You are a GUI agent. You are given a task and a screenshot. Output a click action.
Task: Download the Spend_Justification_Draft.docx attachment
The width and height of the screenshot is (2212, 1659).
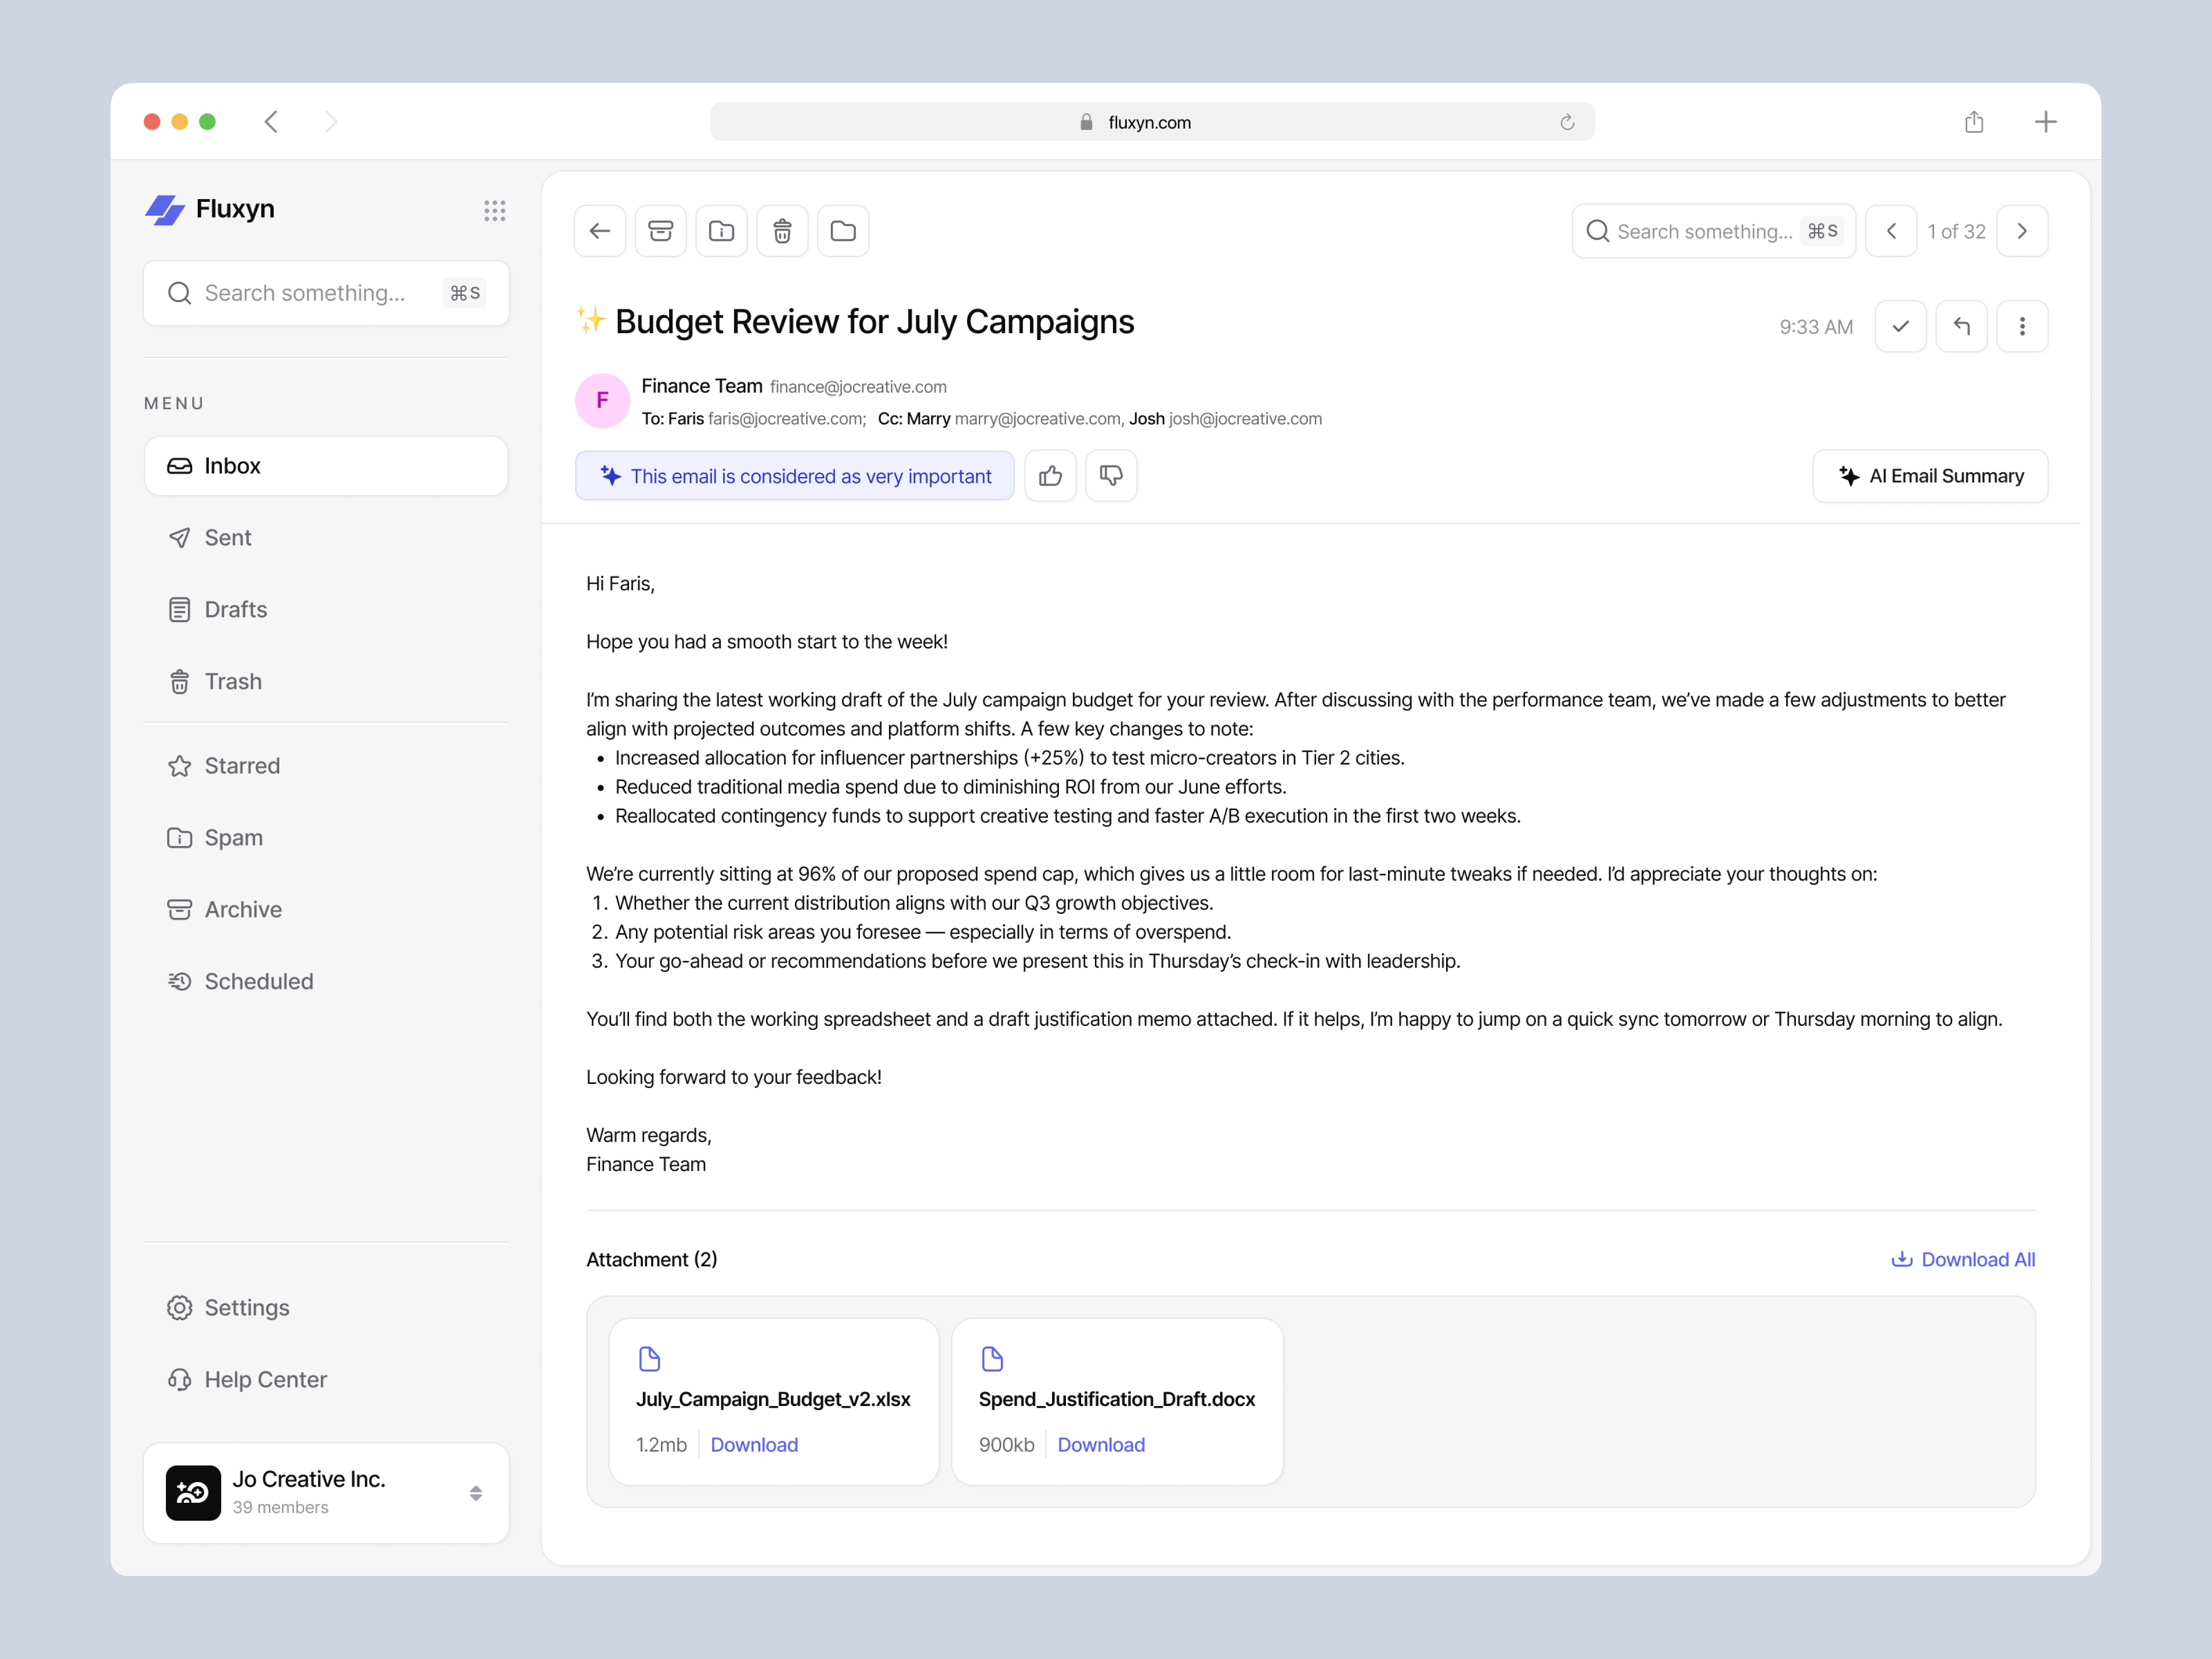[x=1100, y=1444]
